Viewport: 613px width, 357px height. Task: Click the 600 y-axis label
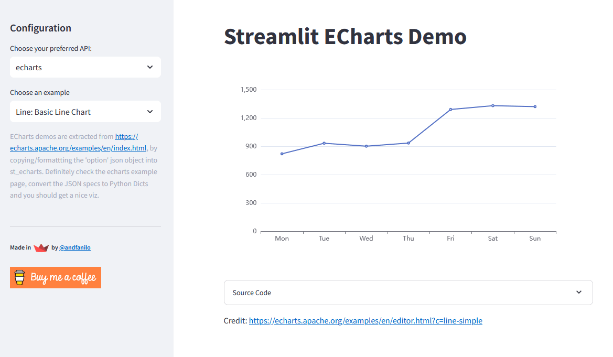(251, 175)
